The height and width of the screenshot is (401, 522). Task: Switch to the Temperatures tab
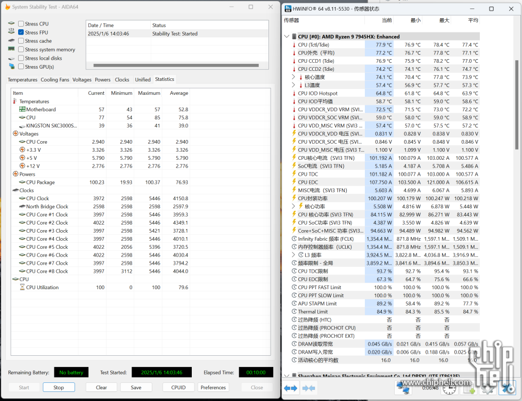coord(22,80)
